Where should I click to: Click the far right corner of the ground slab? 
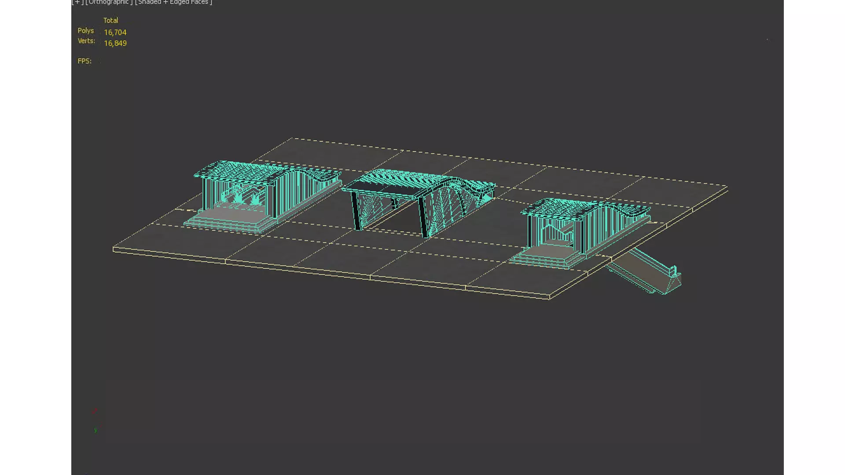[x=725, y=187]
